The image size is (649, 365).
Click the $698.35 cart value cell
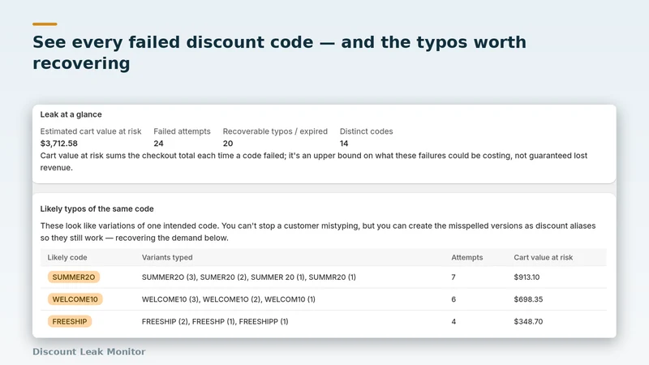pos(528,299)
